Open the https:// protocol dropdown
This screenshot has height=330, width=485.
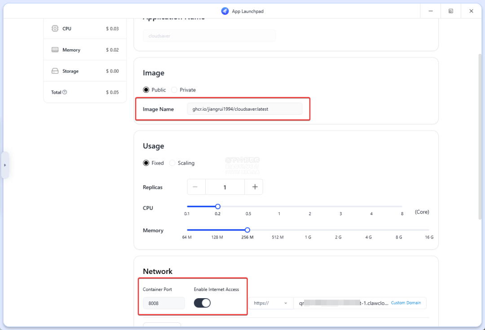[271, 303]
